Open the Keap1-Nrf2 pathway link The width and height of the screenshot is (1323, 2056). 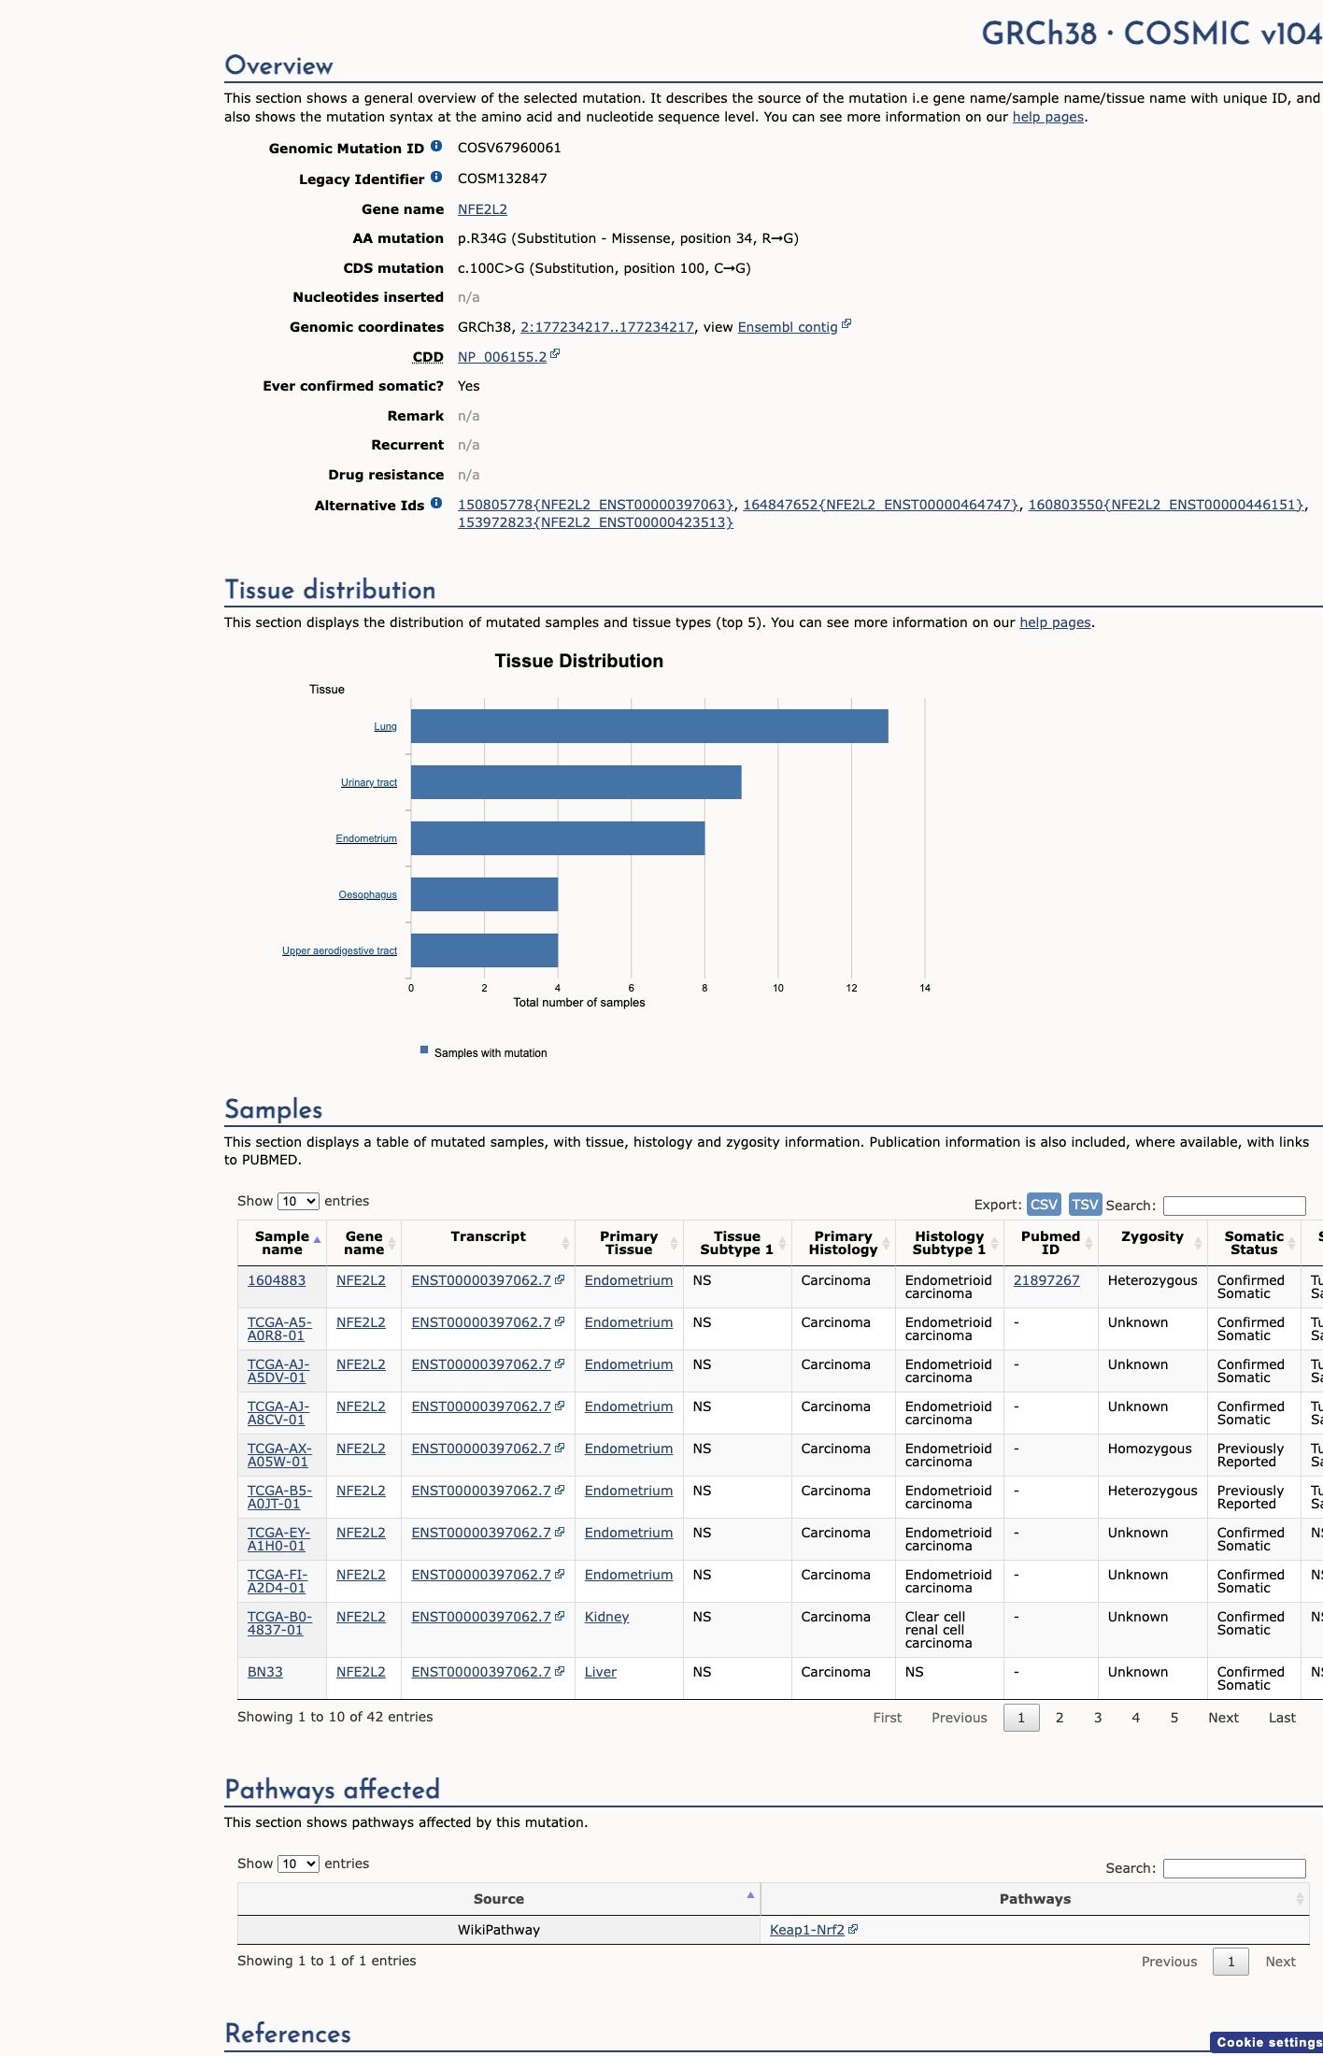pos(807,1930)
